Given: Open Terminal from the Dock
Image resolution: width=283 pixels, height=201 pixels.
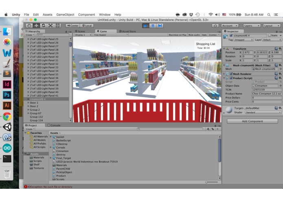Looking at the screenshot, I should pos(7,159).
